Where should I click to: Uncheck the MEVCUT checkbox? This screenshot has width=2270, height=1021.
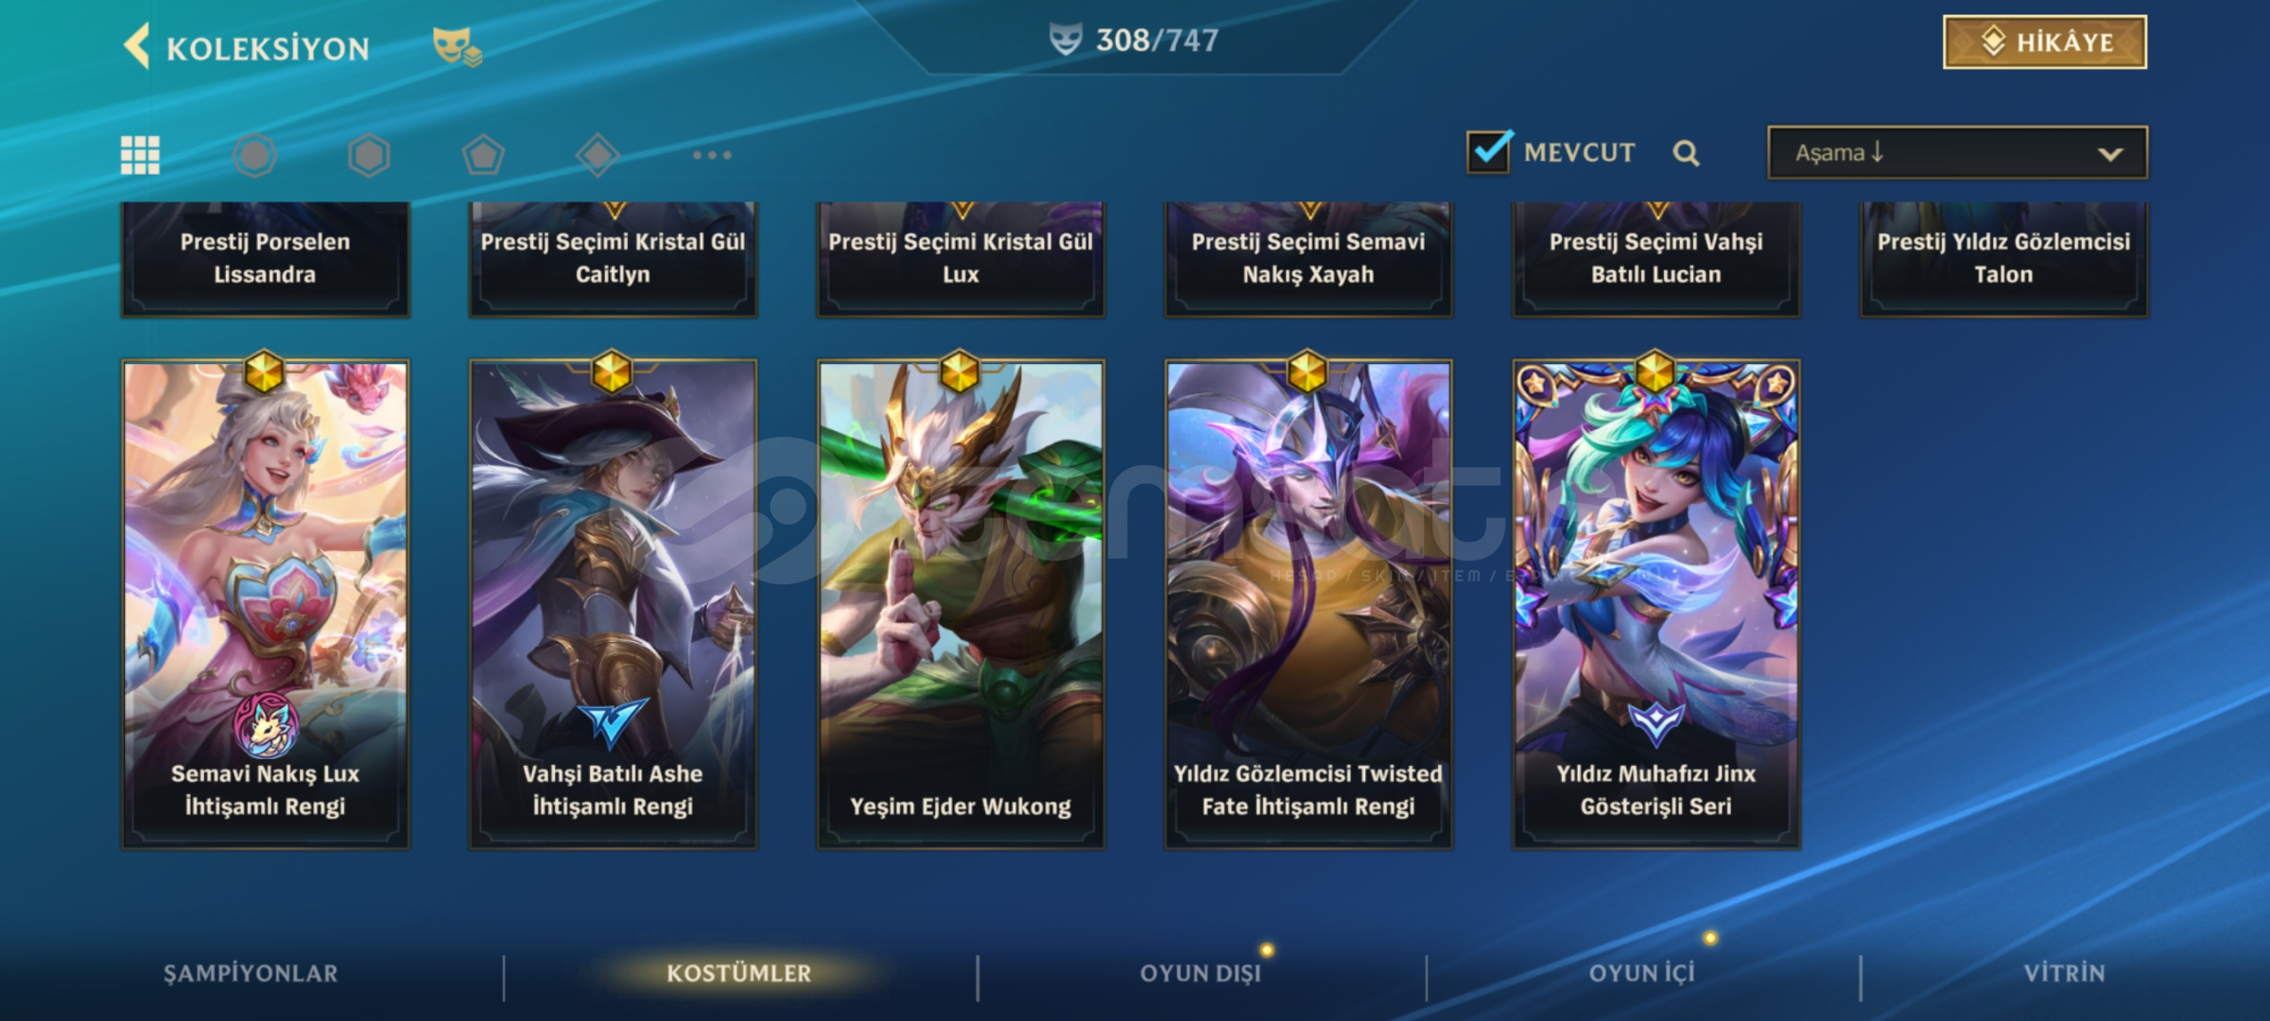[x=1490, y=151]
